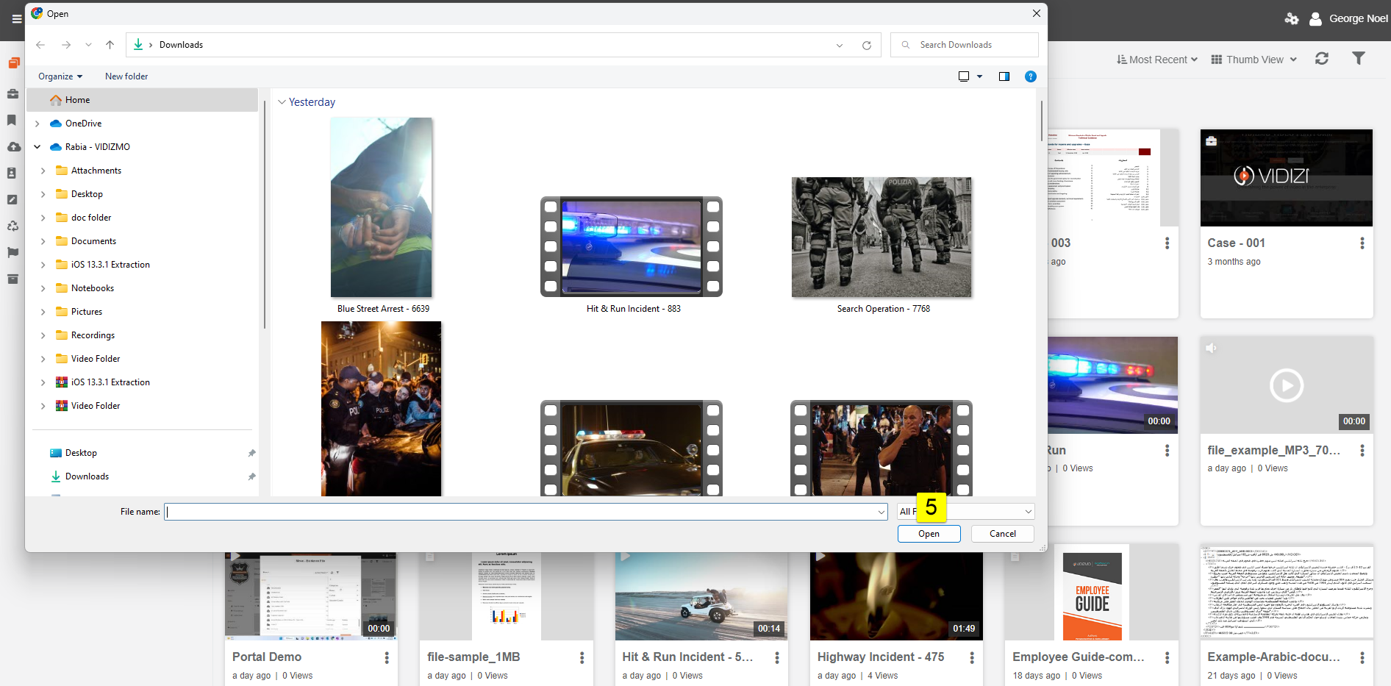This screenshot has width=1391, height=686.
Task: Open the Employee Guide title link
Action: tap(1079, 657)
